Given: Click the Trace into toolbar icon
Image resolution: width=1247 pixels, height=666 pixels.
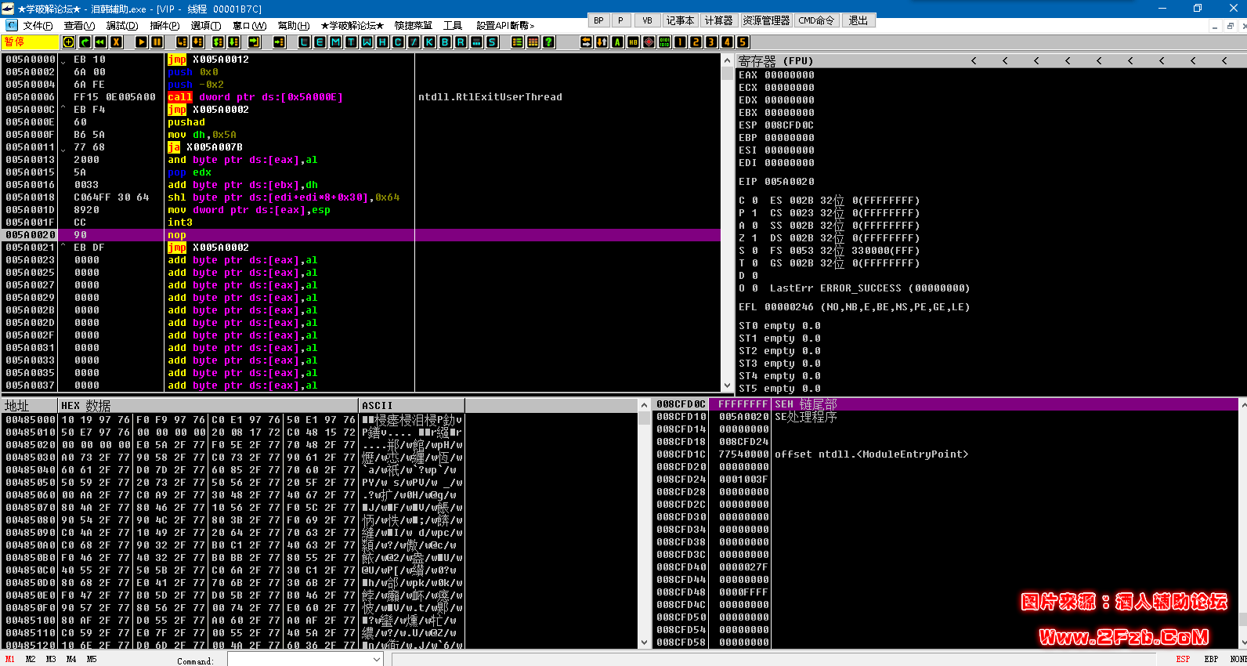Looking at the screenshot, I should pos(218,42).
